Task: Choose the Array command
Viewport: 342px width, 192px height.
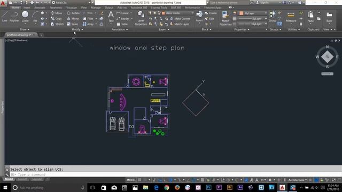Action: [88, 24]
